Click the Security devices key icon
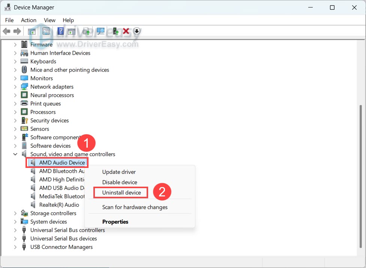The height and width of the screenshot is (268, 366). [24, 120]
